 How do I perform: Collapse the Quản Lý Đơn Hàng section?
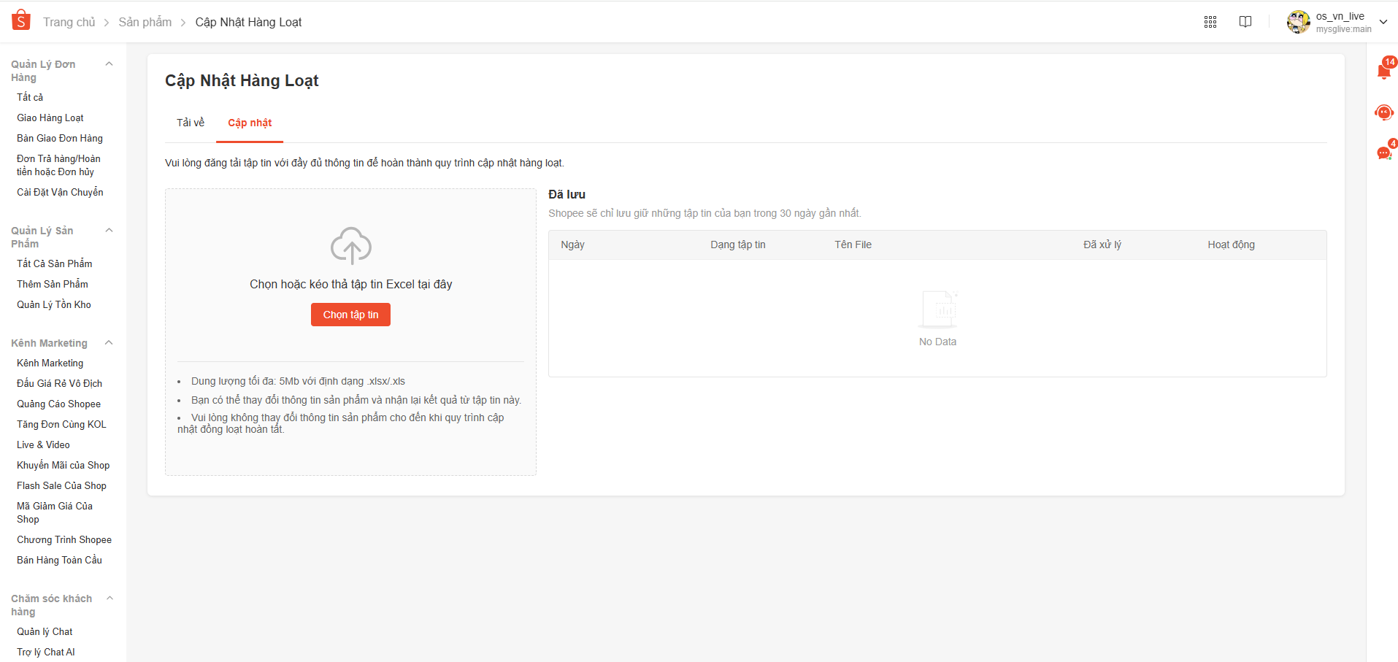tap(110, 64)
